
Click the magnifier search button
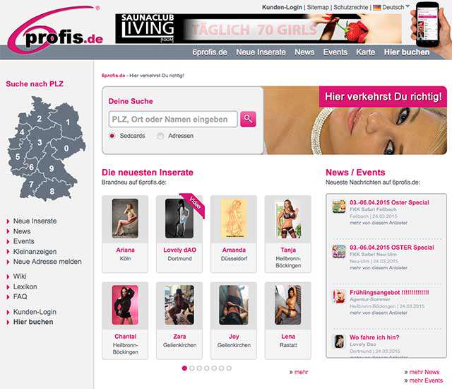[248, 119]
